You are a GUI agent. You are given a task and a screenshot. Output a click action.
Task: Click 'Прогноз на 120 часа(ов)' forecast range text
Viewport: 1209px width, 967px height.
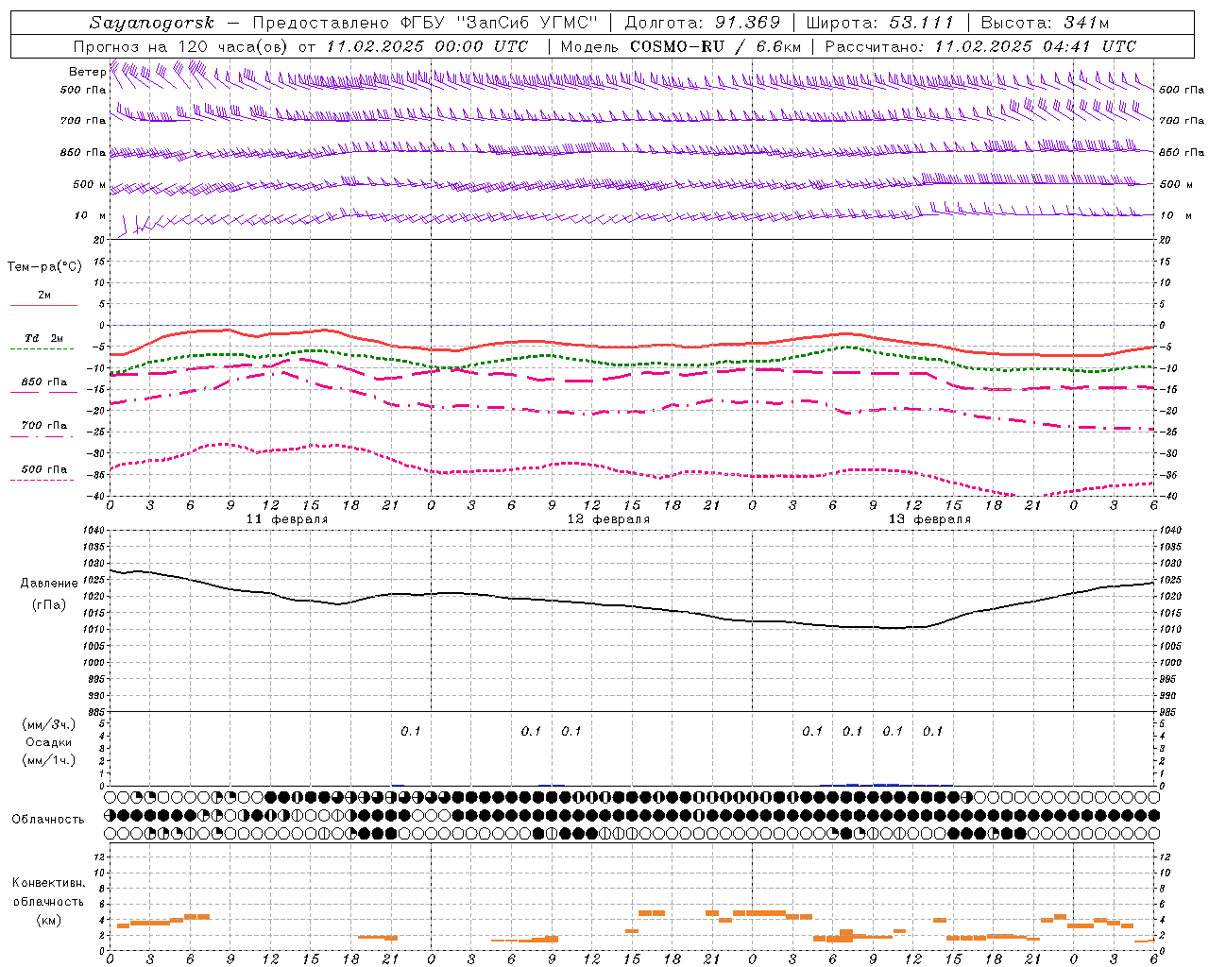181,46
